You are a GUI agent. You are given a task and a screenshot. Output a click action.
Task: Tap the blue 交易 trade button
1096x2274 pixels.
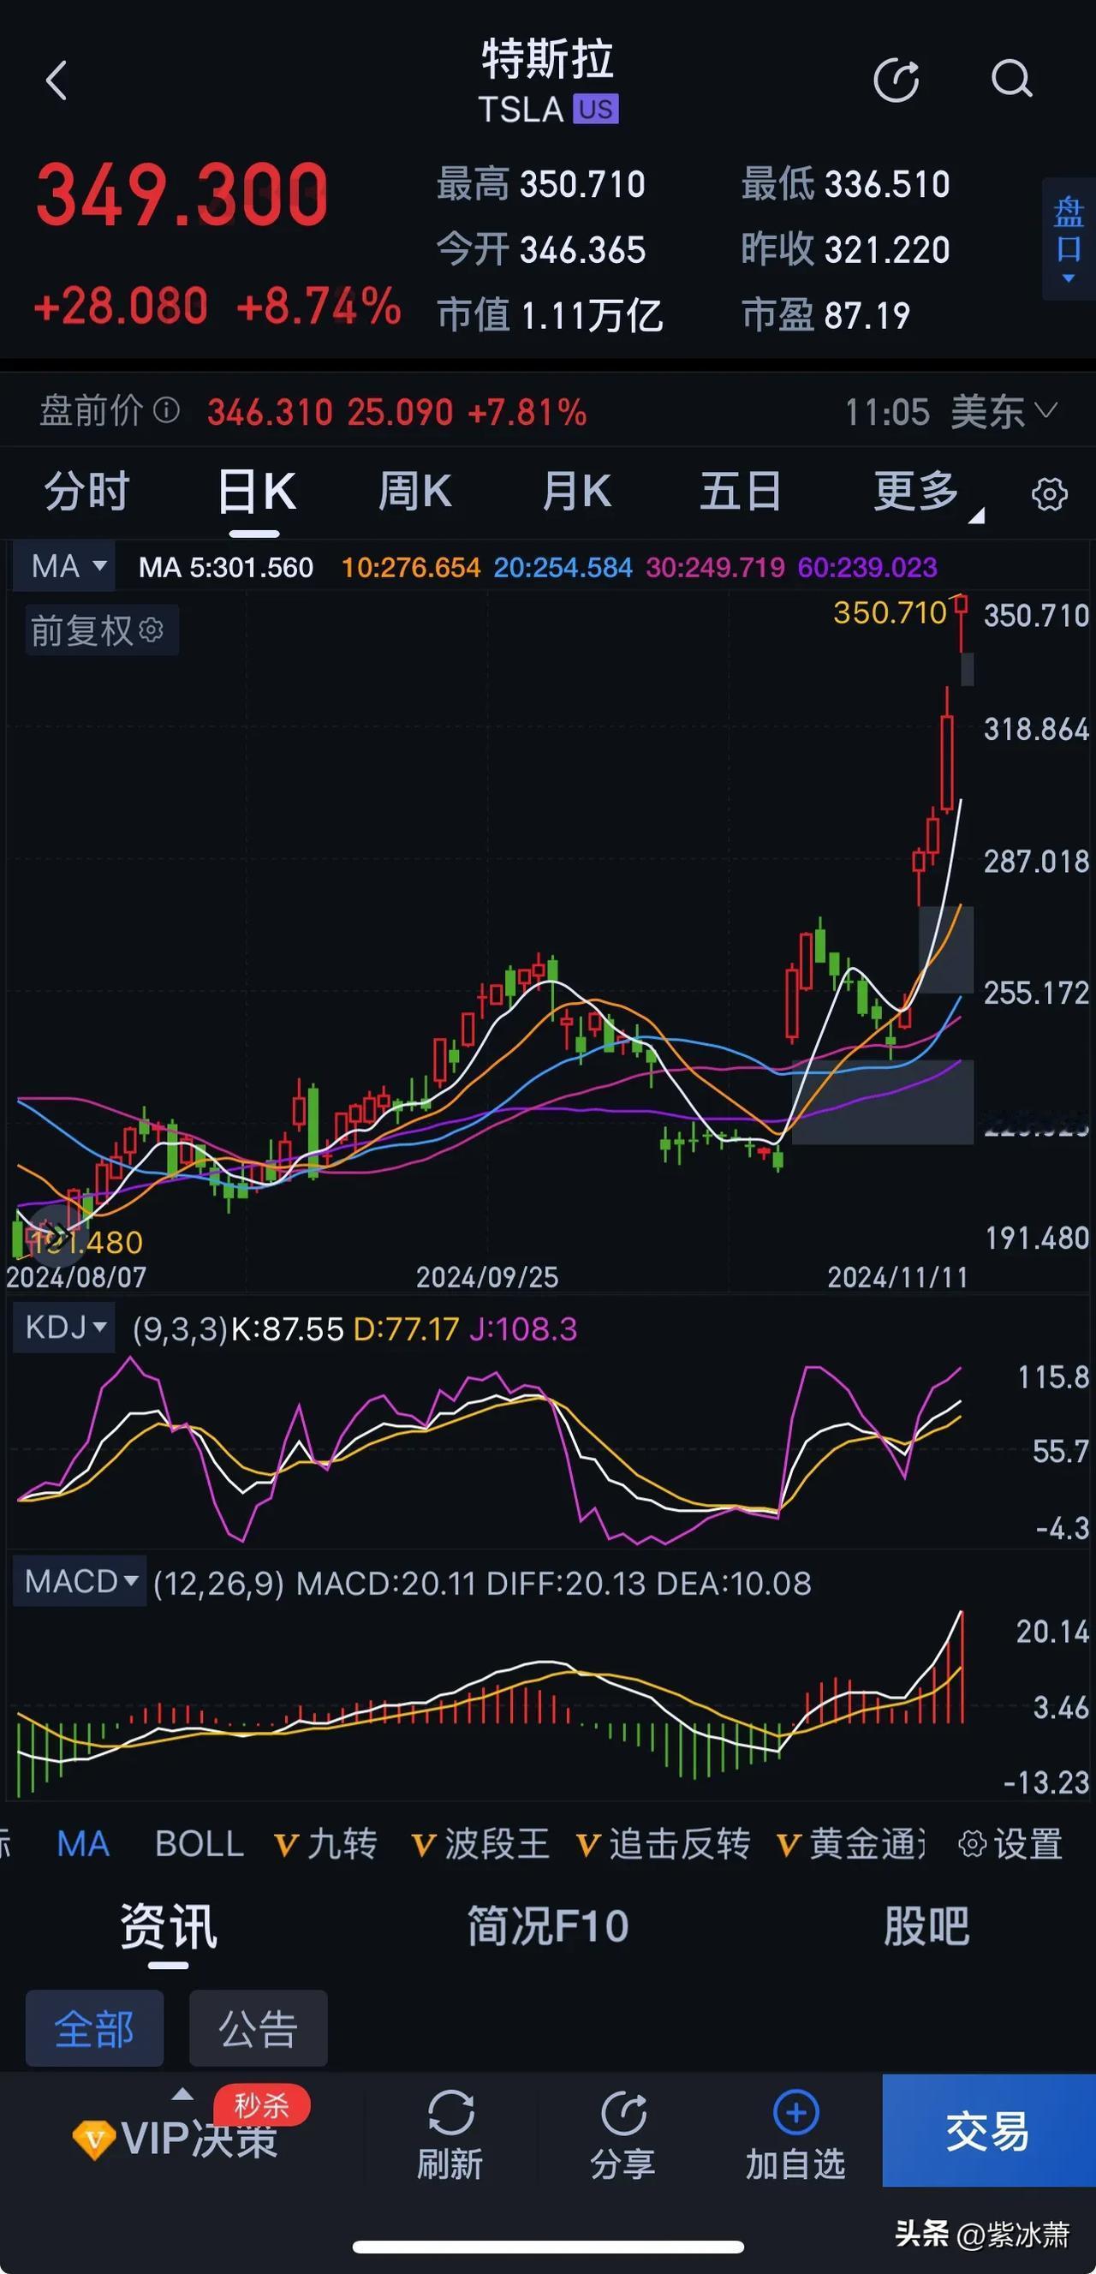tap(989, 2129)
